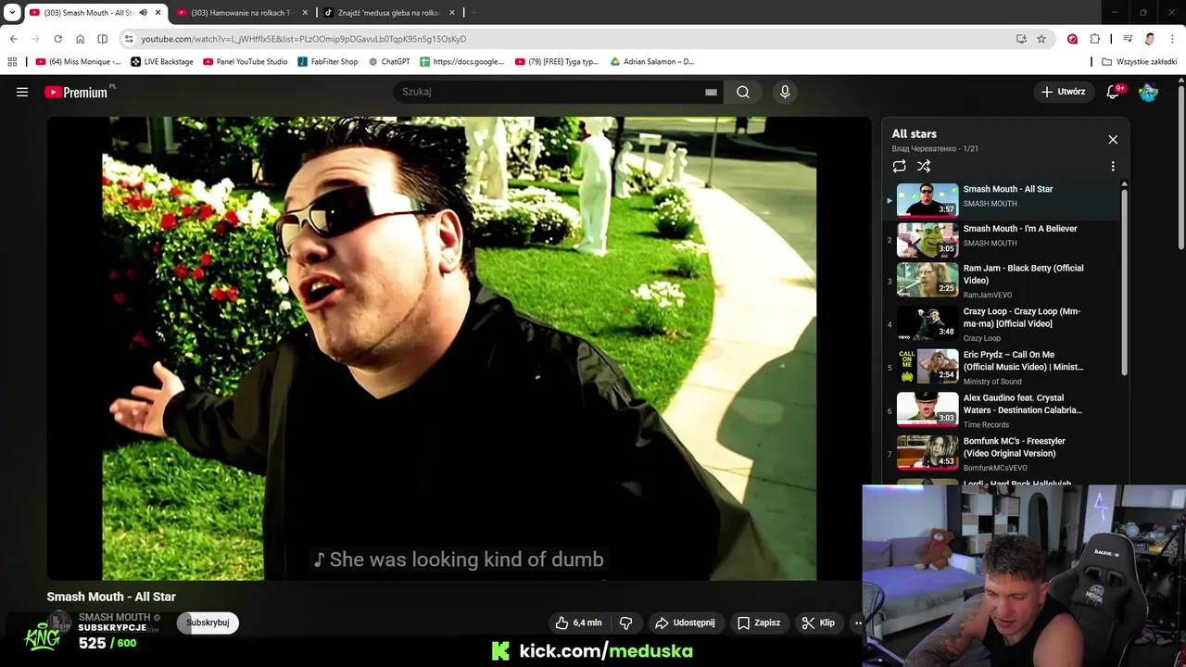This screenshot has width=1186, height=667.
Task: Click the page vertical scrollbar
Action: (1181, 167)
